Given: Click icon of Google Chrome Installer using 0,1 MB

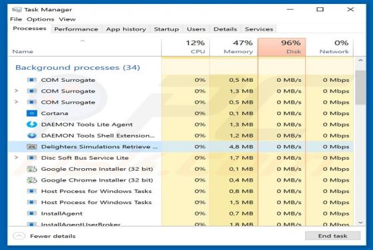Looking at the screenshot, I should [32, 169].
